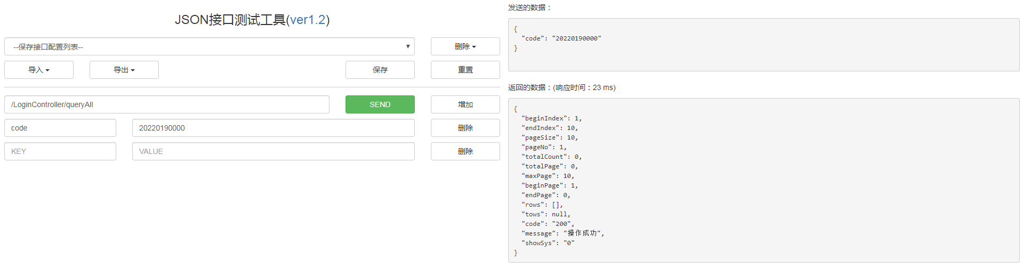
Task: Click the returned data JSON response panel
Action: [x=764, y=180]
